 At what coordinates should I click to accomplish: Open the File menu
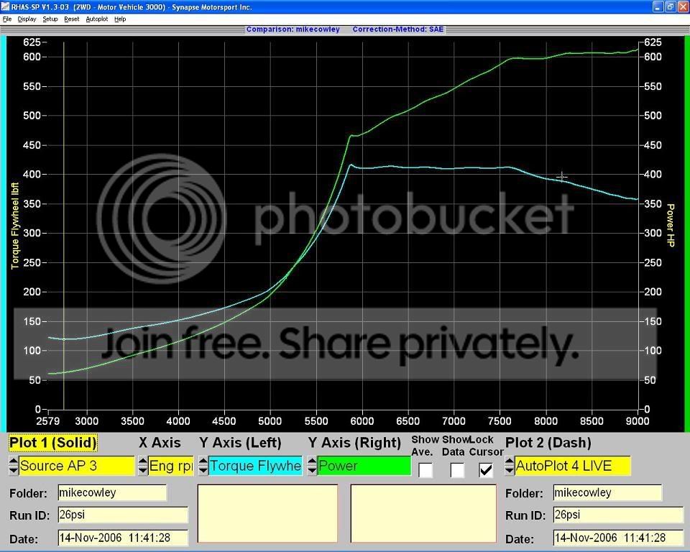pyautogui.click(x=7, y=19)
